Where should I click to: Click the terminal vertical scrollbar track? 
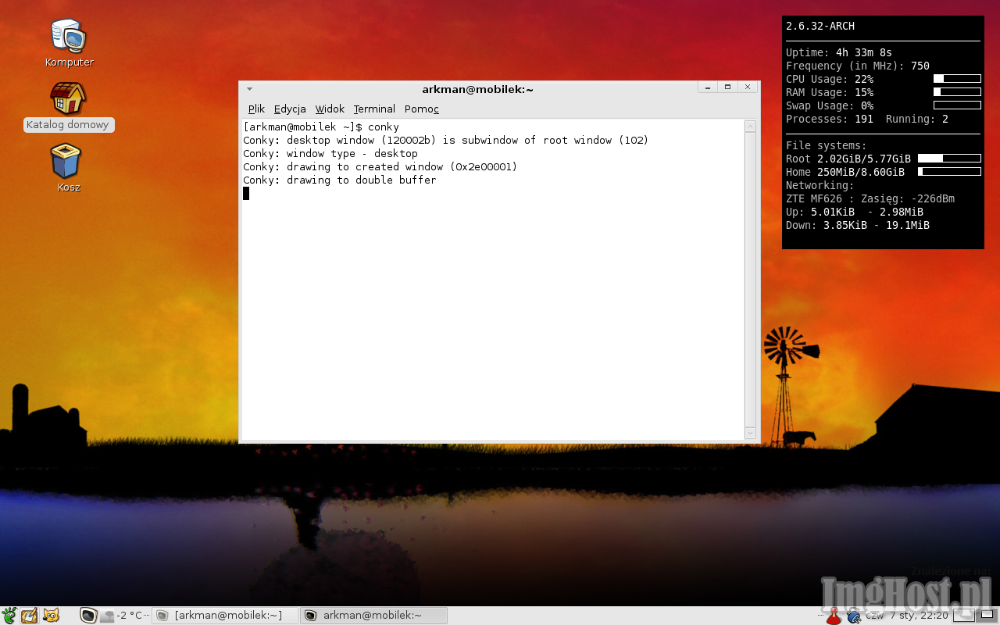750,280
